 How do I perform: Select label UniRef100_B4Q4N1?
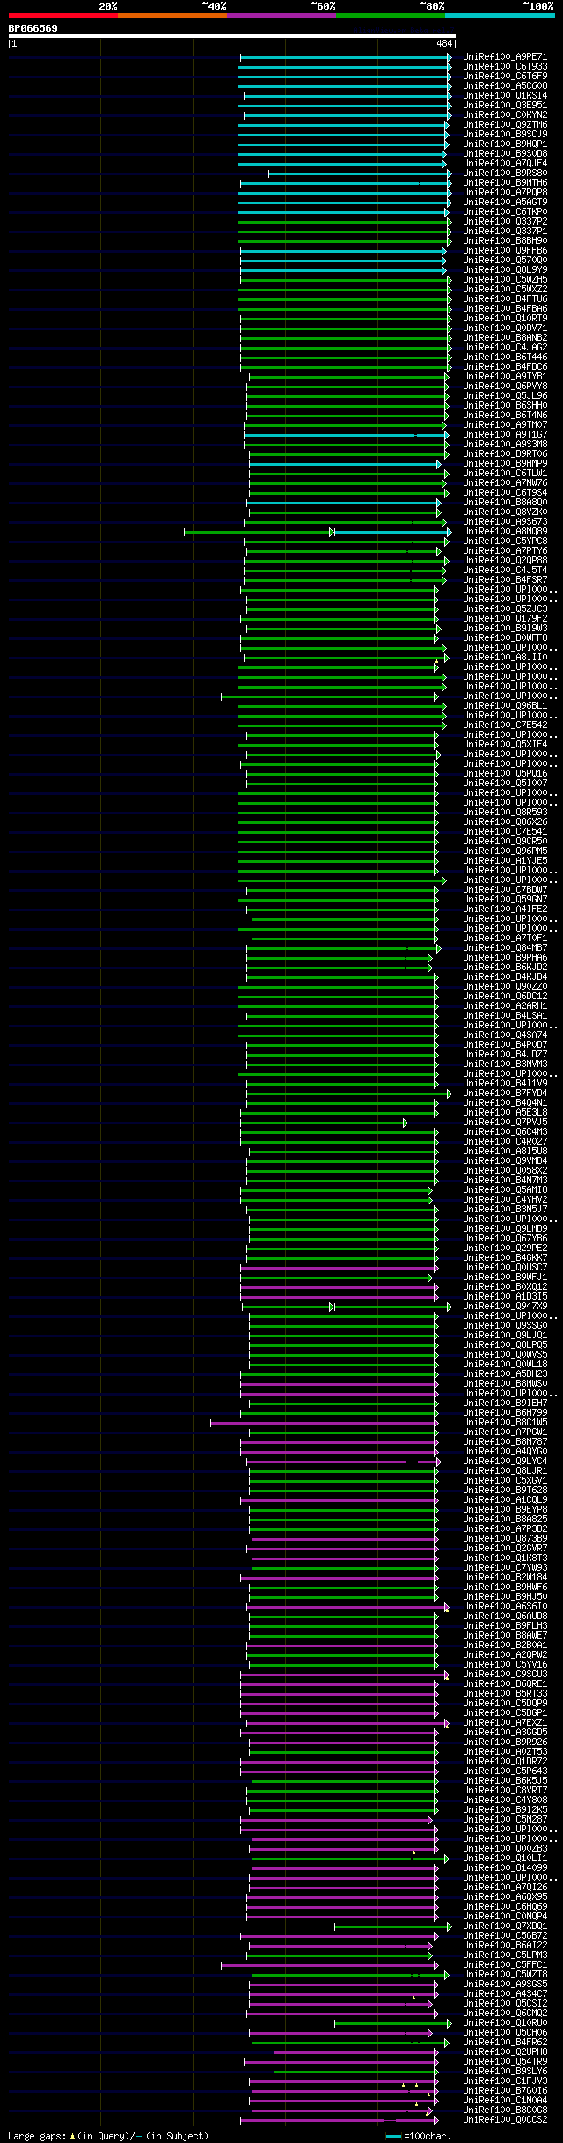pos(505,1102)
